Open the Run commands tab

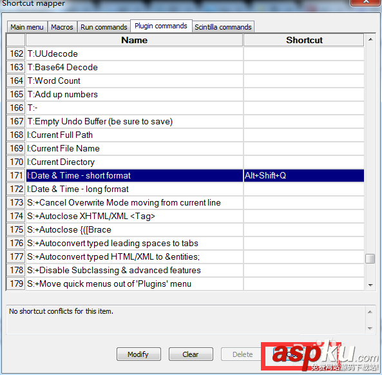coord(104,27)
